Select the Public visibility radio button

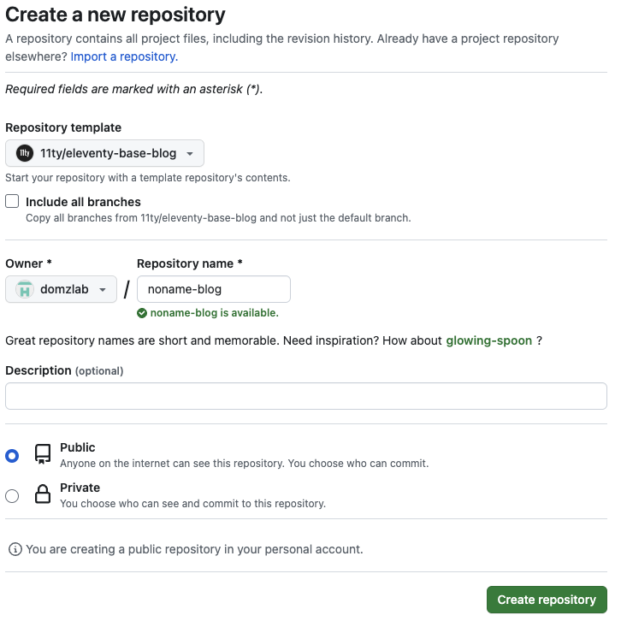click(x=12, y=456)
